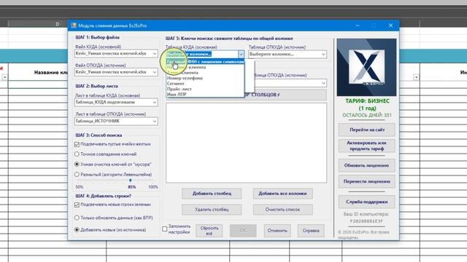This screenshot has width=467, height=262.
Task: Enable 'Запомнить настройки' checkbox
Action: (165, 229)
